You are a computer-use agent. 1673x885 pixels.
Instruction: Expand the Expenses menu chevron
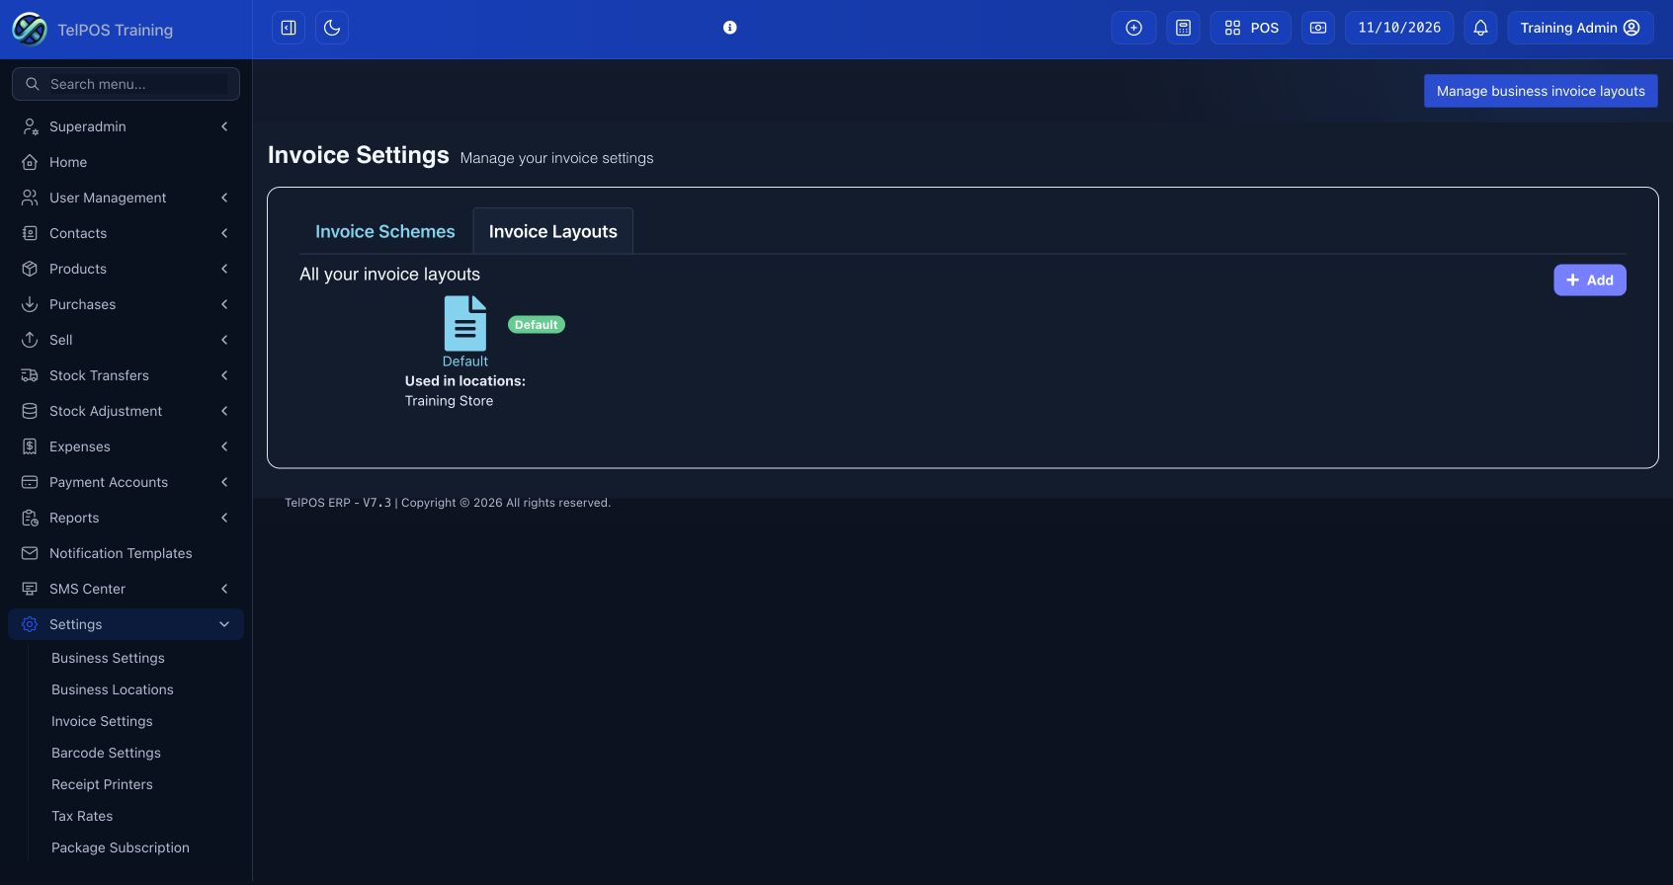pyautogui.click(x=224, y=446)
